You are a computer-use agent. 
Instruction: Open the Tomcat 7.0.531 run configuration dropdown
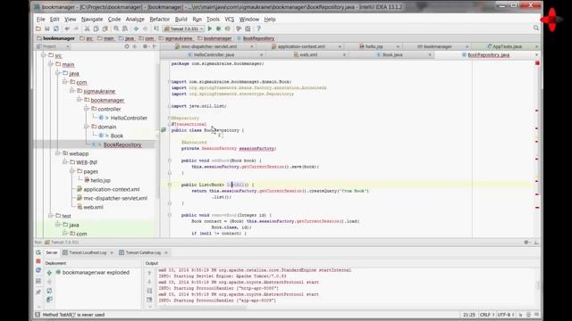[183, 29]
